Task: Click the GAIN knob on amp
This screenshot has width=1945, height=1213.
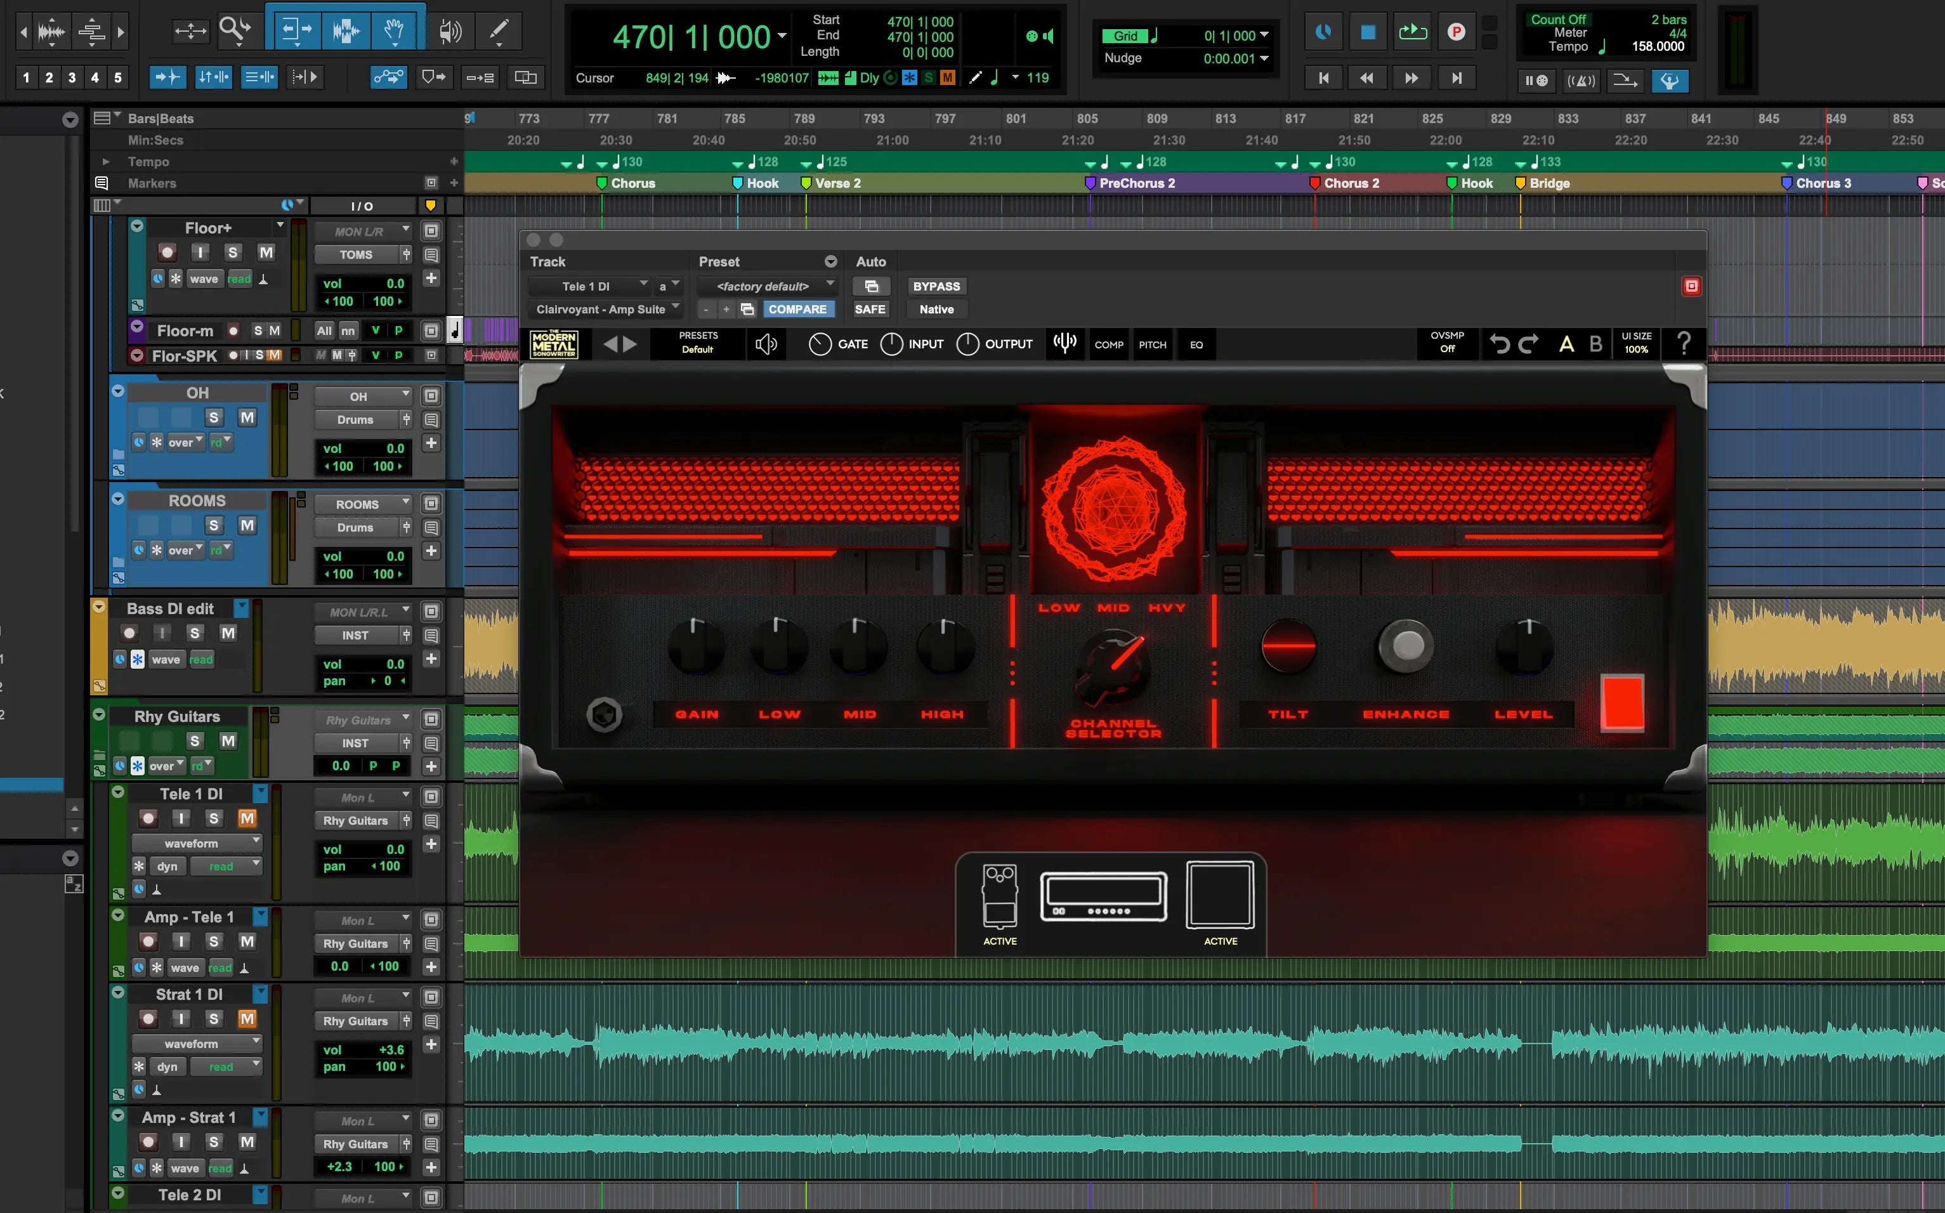Action: 696,646
